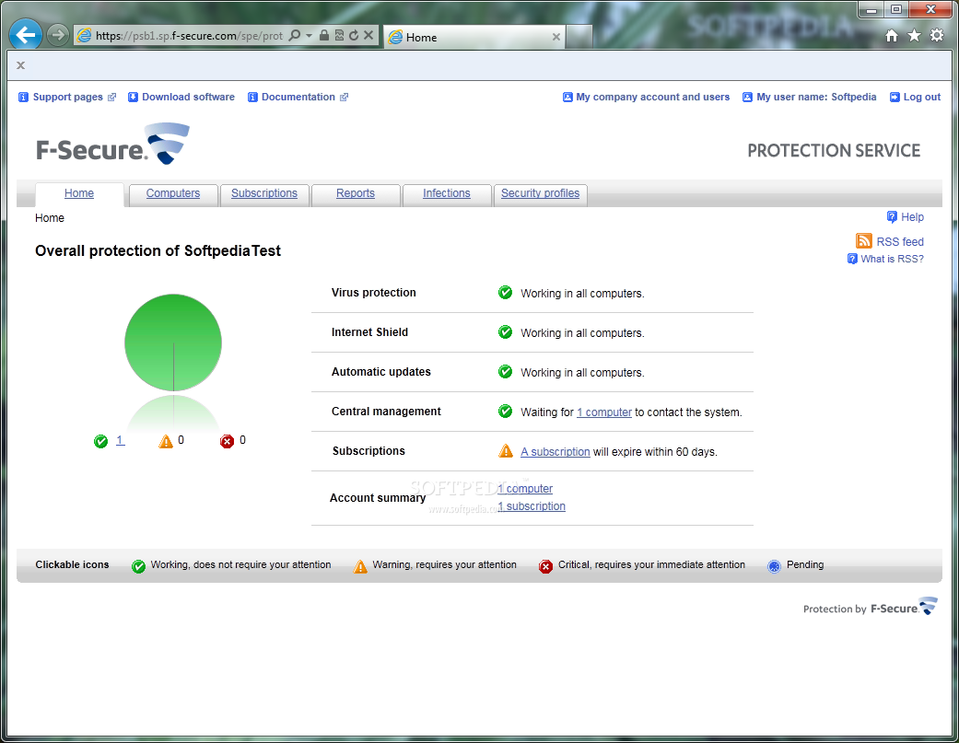Click the security lock icon in address bar
Image resolution: width=959 pixels, height=743 pixels.
click(x=324, y=35)
